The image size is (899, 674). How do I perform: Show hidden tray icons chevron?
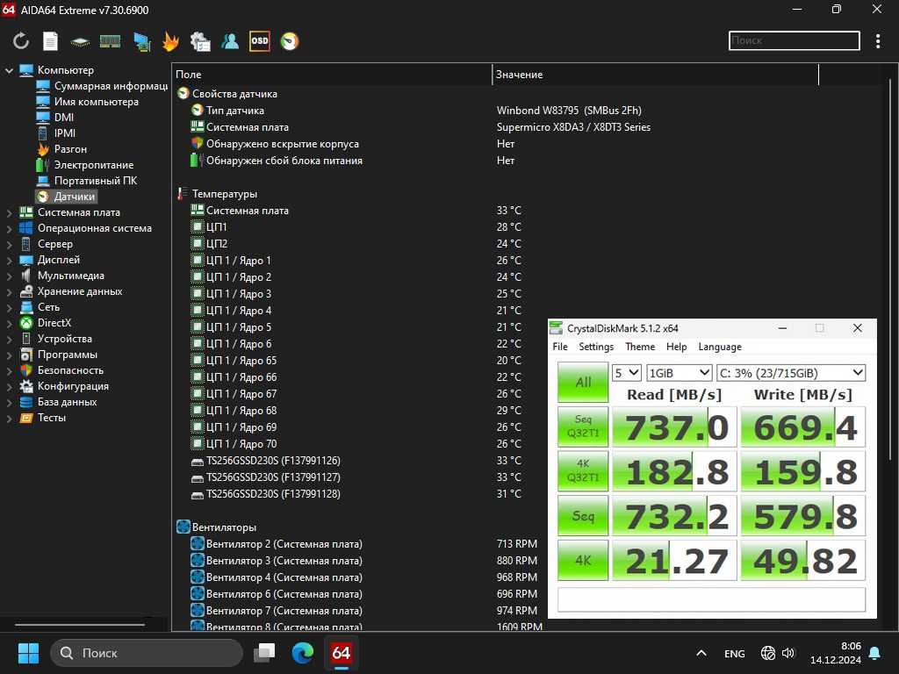pos(701,653)
